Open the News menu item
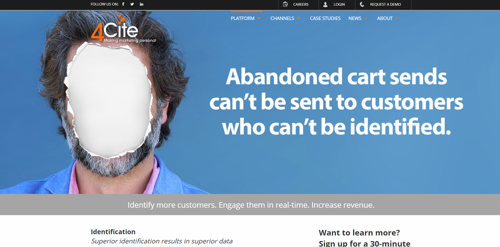This screenshot has width=500, height=247. click(x=355, y=18)
